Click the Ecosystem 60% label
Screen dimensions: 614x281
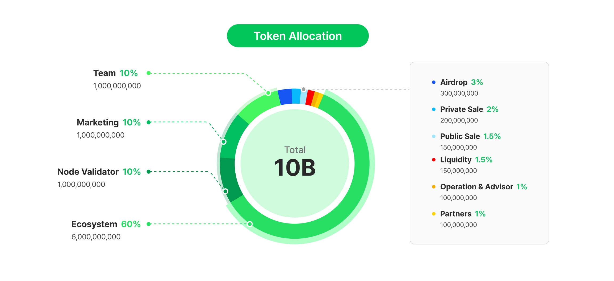pyautogui.click(x=106, y=224)
